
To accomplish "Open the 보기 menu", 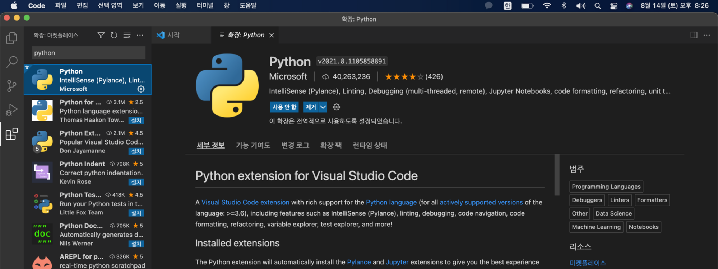I will tap(138, 5).
